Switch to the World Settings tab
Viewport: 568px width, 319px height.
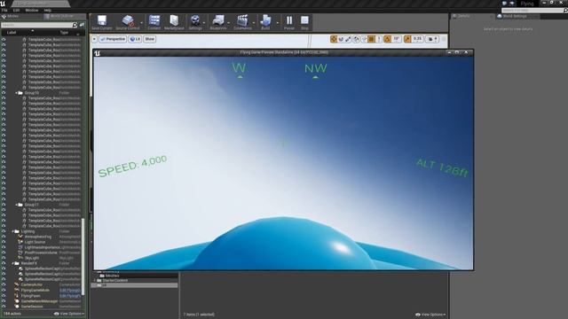(515, 16)
